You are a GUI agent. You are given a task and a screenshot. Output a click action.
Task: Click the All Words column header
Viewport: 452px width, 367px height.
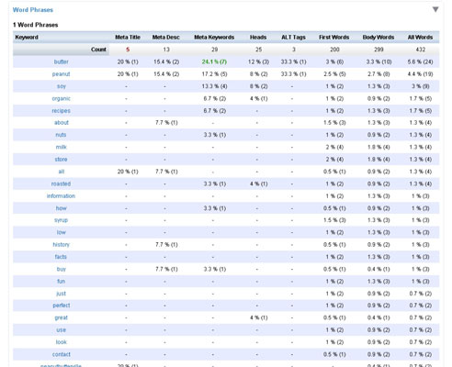pyautogui.click(x=420, y=38)
